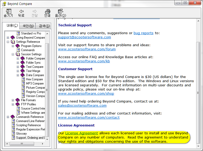Collapse the Session Settings node
203x151 pixels.
point(13,54)
